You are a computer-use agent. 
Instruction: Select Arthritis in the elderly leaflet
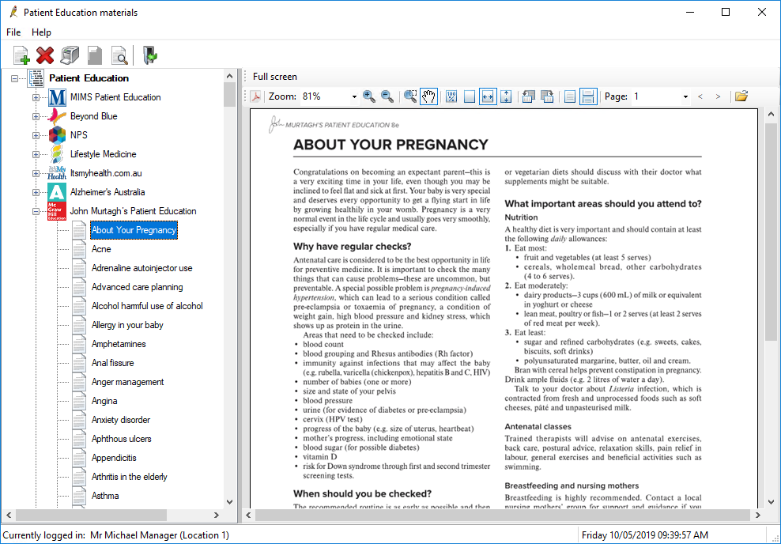click(129, 476)
